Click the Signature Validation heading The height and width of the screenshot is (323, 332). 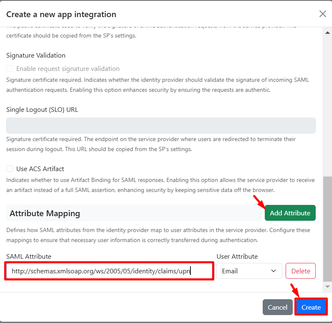(x=36, y=55)
